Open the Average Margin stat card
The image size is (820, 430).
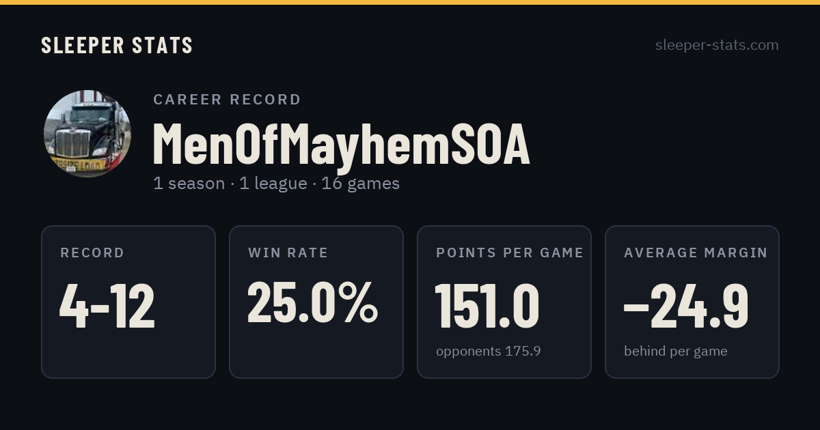[x=692, y=302]
